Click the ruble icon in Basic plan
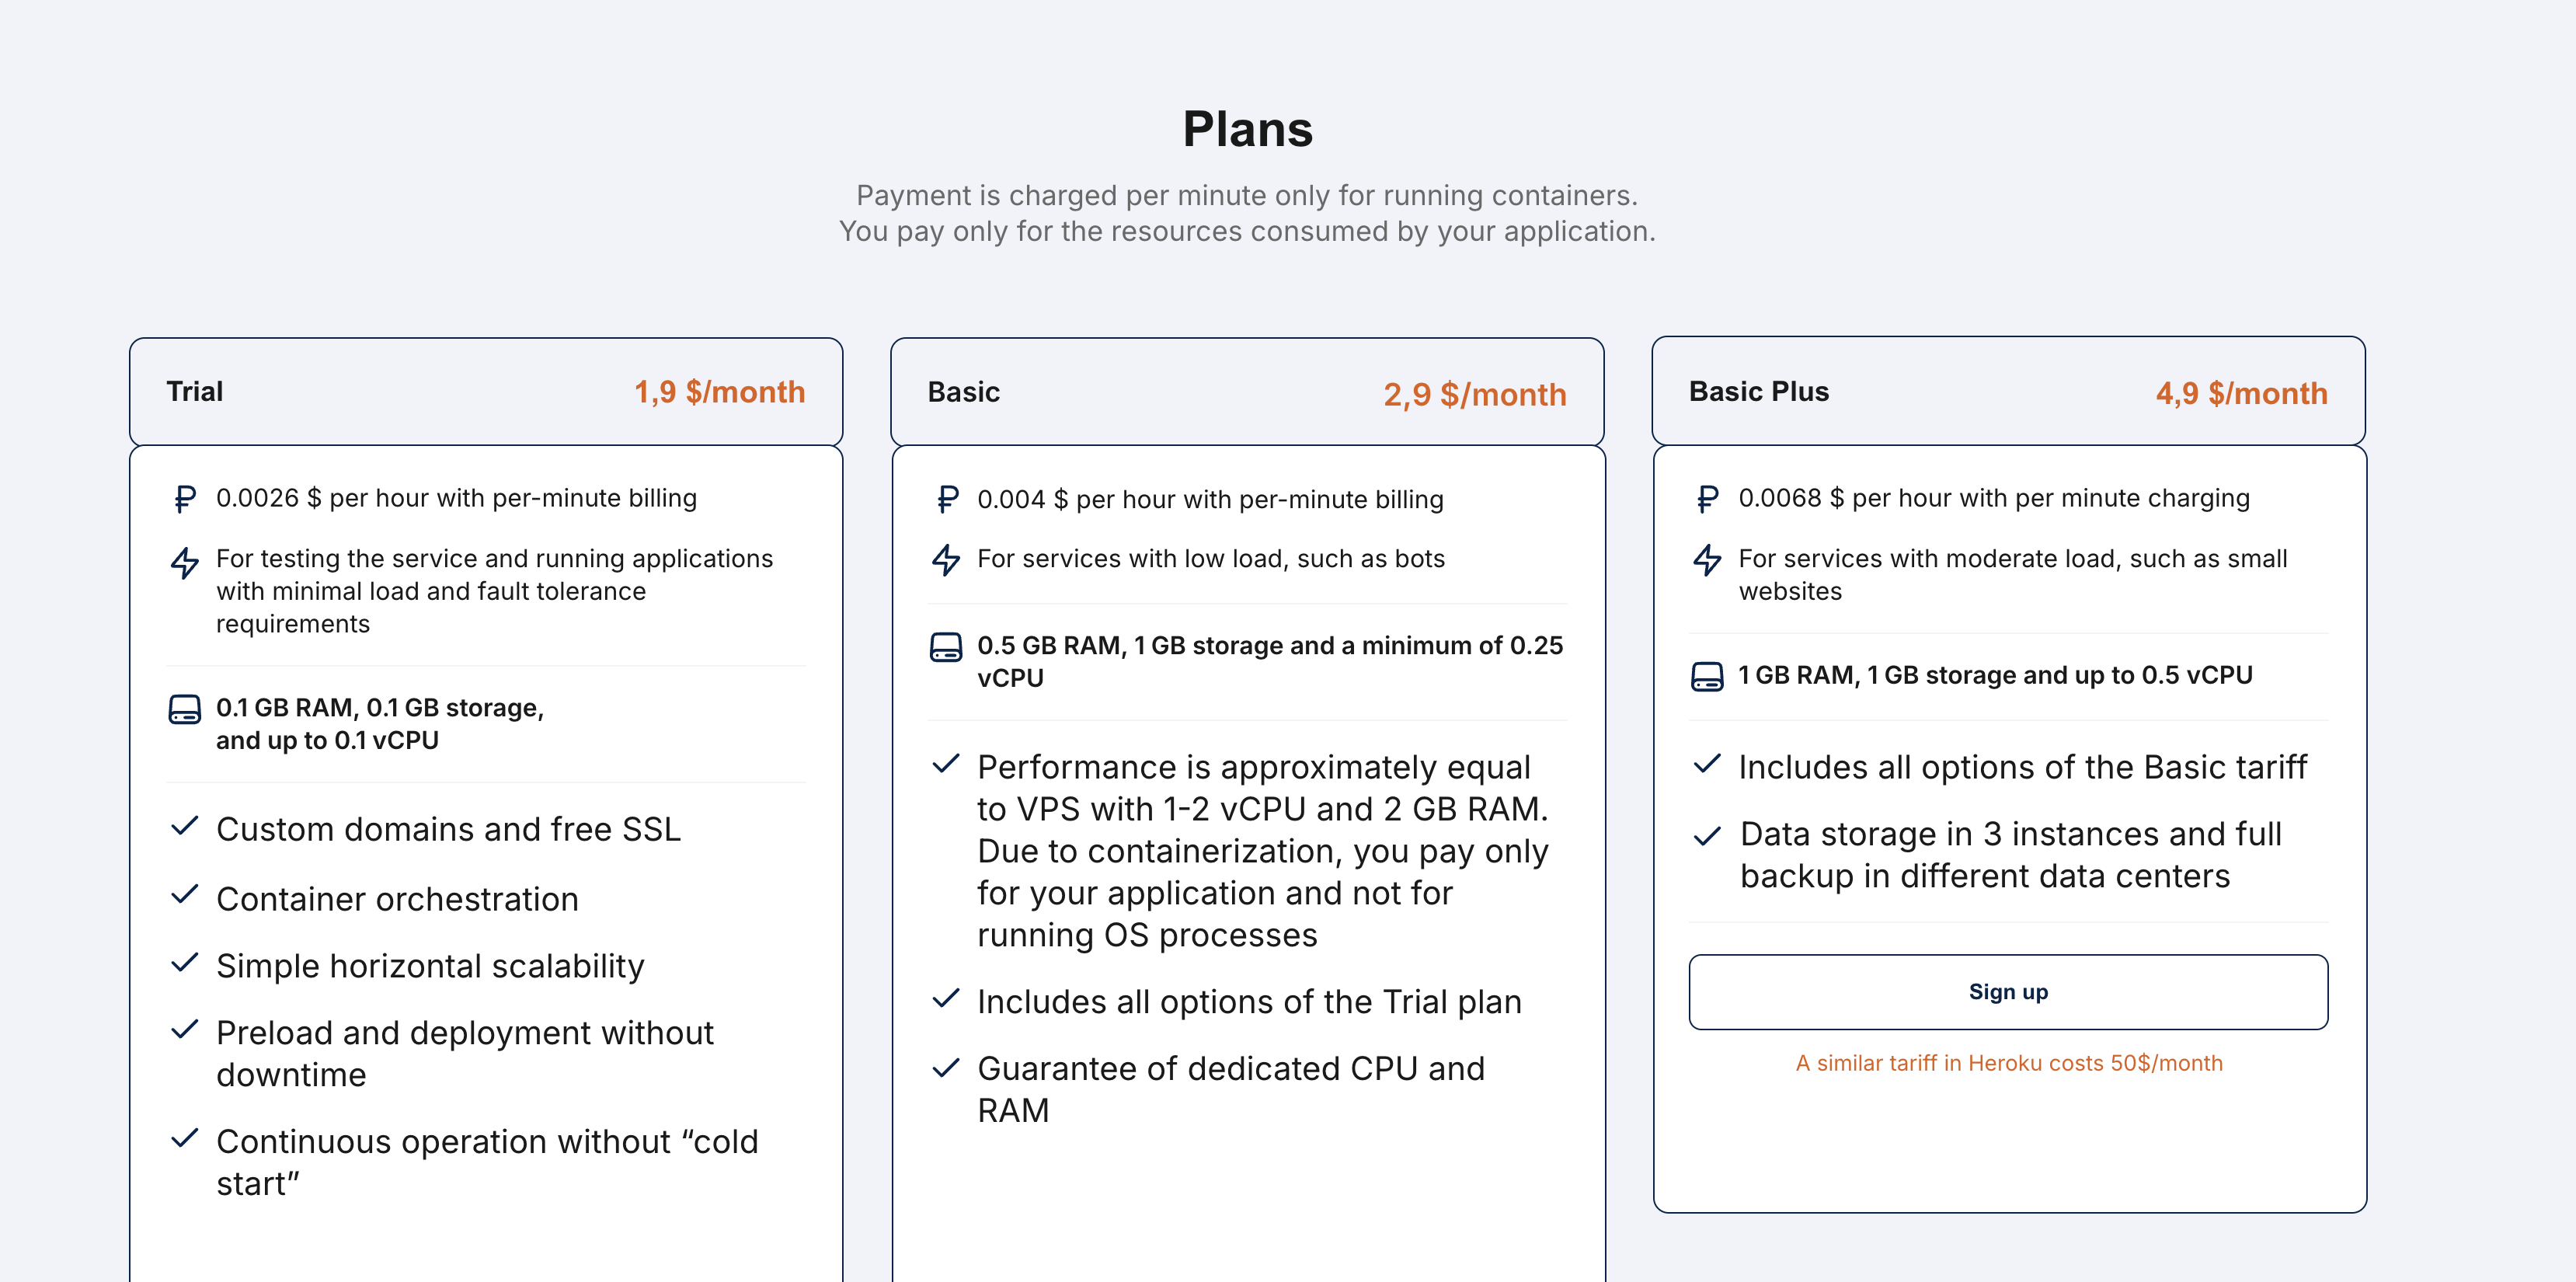 [947, 499]
